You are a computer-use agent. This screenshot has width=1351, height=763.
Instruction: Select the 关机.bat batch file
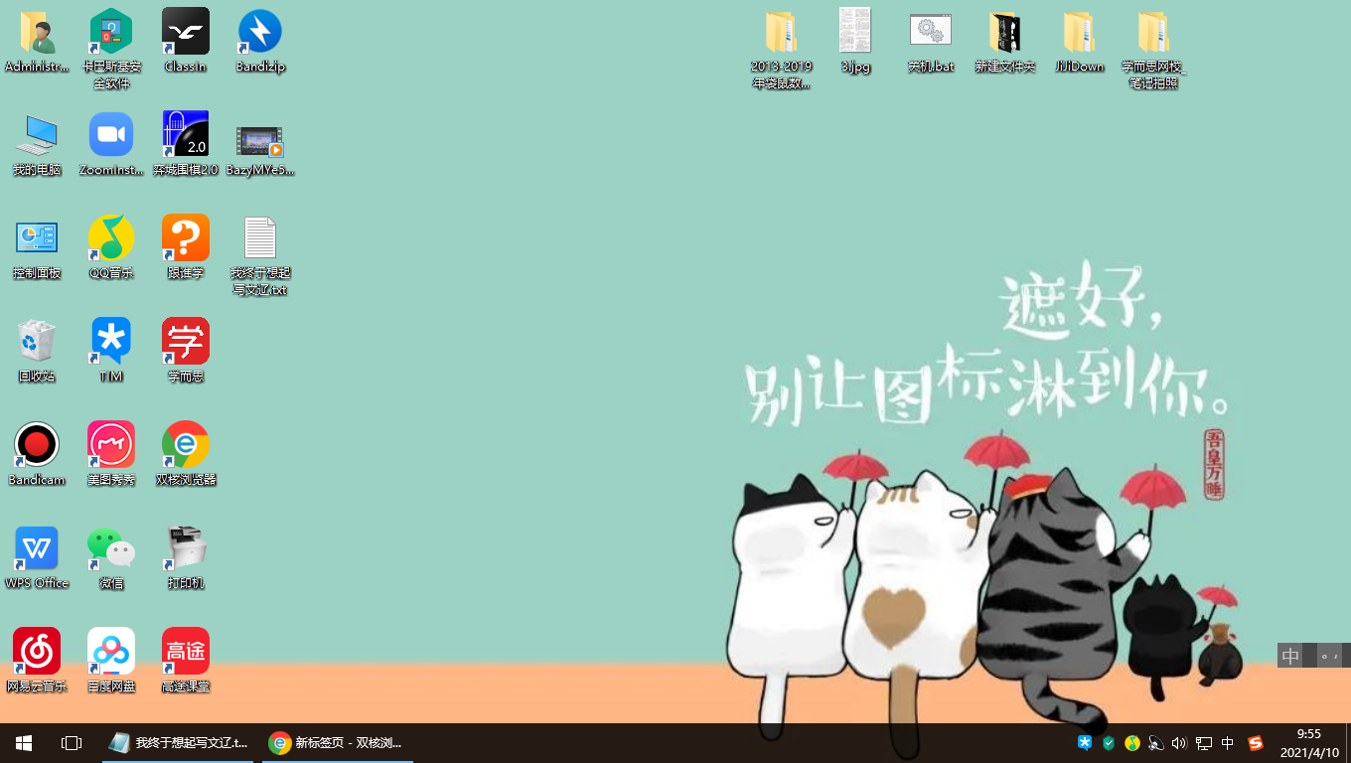[931, 42]
